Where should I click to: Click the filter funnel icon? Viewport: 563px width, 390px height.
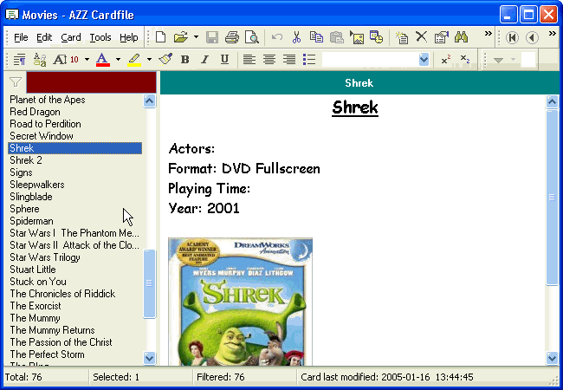coord(16,82)
